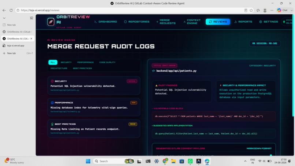Open the SQL Injection vulnerability card
Image resolution: width=295 pixels, height=166 pixels.
(94, 85)
